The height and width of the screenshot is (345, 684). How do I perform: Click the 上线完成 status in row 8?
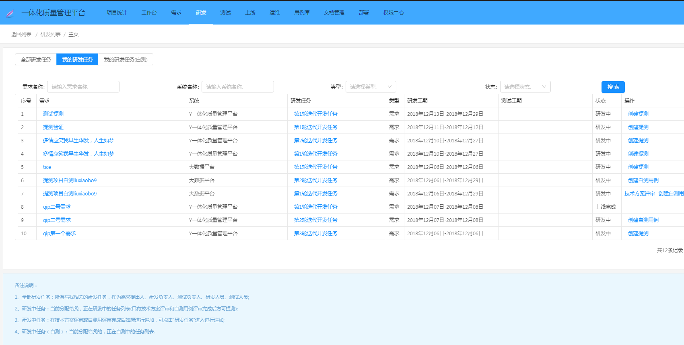(606, 207)
